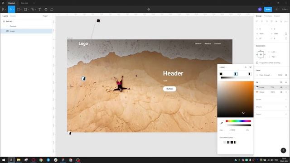Select the Pen tool
Screen dimensions: 290x163
coord(33,9)
